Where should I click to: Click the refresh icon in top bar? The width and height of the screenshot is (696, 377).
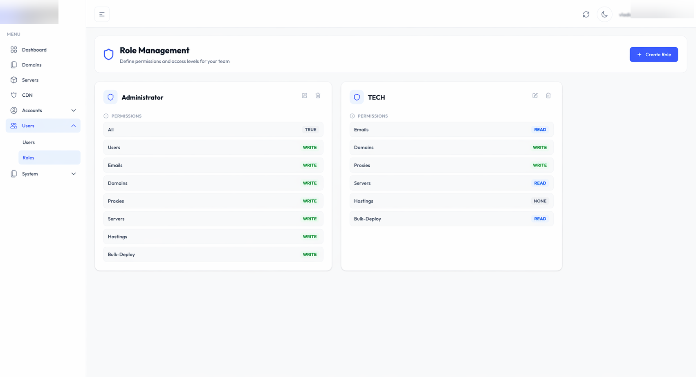click(586, 14)
